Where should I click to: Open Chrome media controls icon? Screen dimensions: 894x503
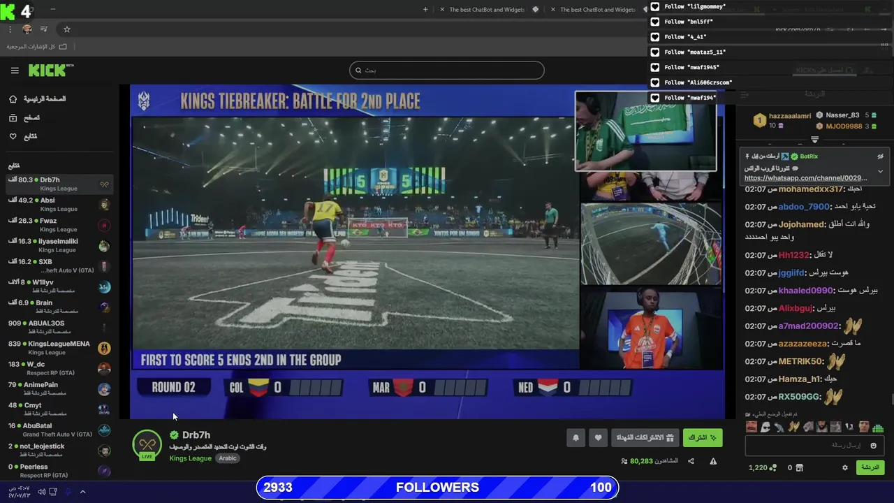pyautogui.click(x=44, y=29)
